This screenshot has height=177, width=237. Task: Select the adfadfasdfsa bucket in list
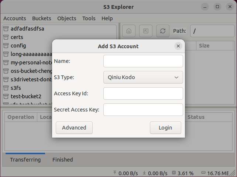click(x=28, y=28)
